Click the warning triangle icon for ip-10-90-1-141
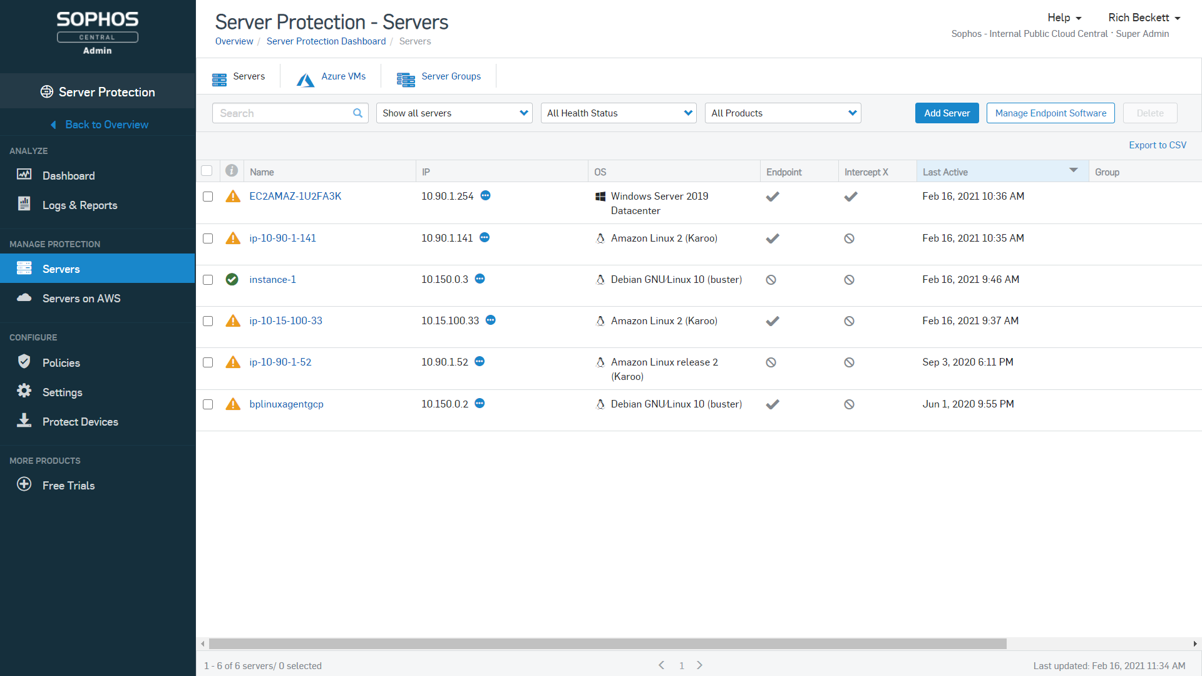Viewport: 1202px width, 676px height. 233,238
